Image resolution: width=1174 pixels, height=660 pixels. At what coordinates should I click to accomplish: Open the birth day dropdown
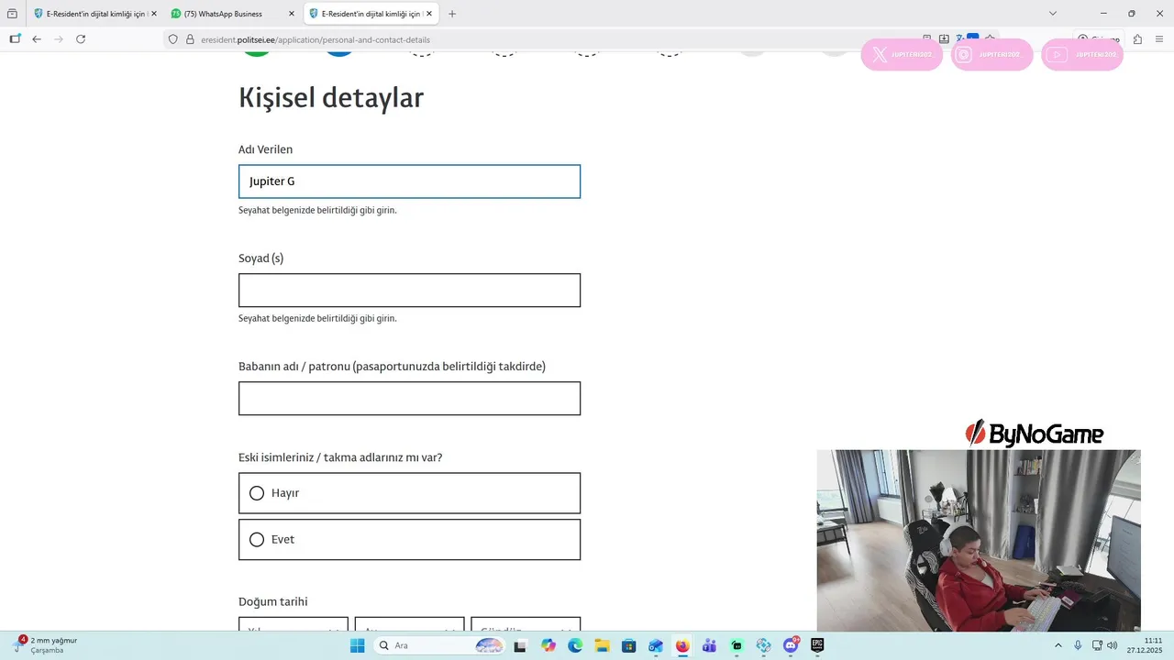526,625
